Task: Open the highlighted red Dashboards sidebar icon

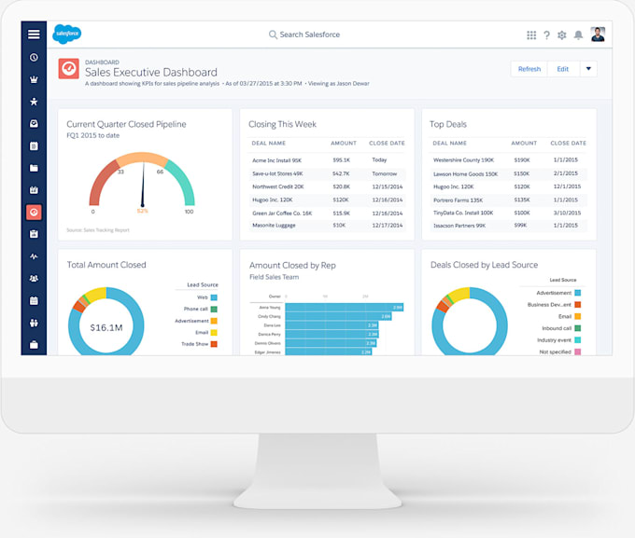Action: [34, 212]
